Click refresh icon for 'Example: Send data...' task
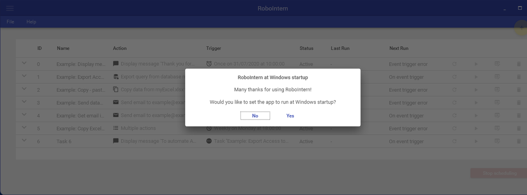The width and height of the screenshot is (527, 195). coord(454,103)
